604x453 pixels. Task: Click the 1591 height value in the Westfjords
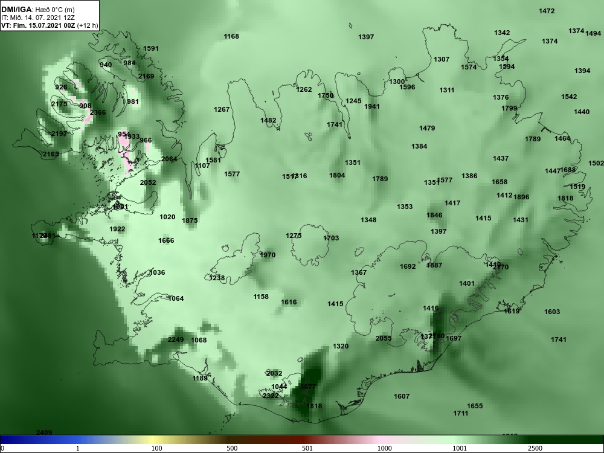coord(150,48)
